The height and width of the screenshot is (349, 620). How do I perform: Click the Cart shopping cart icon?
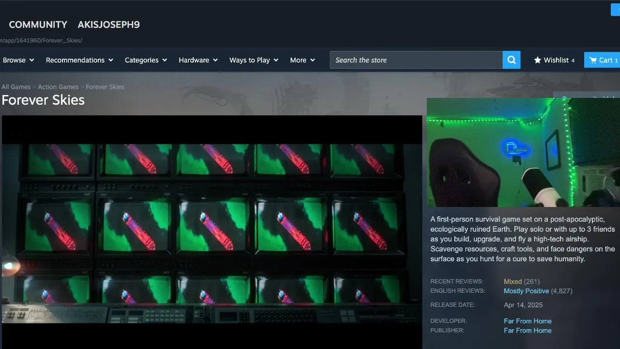point(593,60)
